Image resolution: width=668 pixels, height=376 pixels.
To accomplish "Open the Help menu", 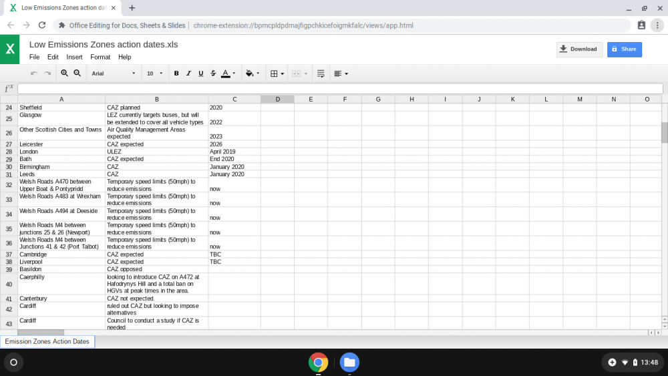I will click(x=124, y=57).
